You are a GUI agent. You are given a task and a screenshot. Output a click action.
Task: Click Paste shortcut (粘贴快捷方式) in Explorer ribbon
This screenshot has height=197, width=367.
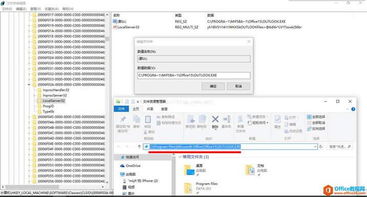point(169,123)
